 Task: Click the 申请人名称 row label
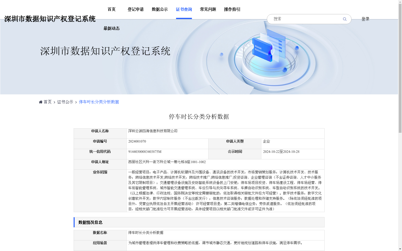pyautogui.click(x=100, y=131)
